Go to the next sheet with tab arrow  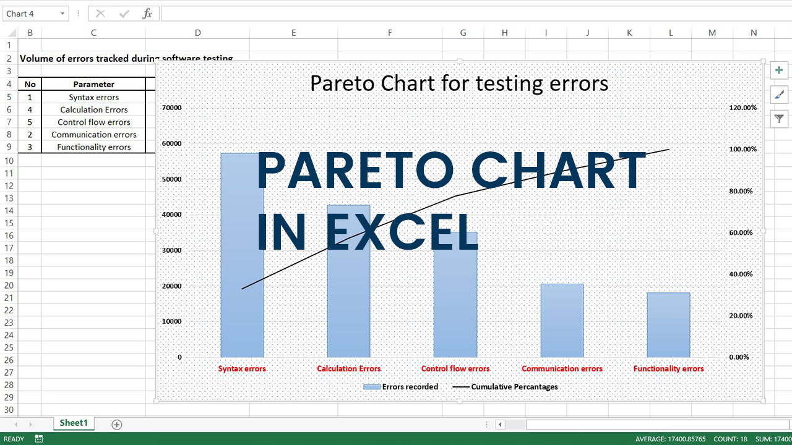30,424
